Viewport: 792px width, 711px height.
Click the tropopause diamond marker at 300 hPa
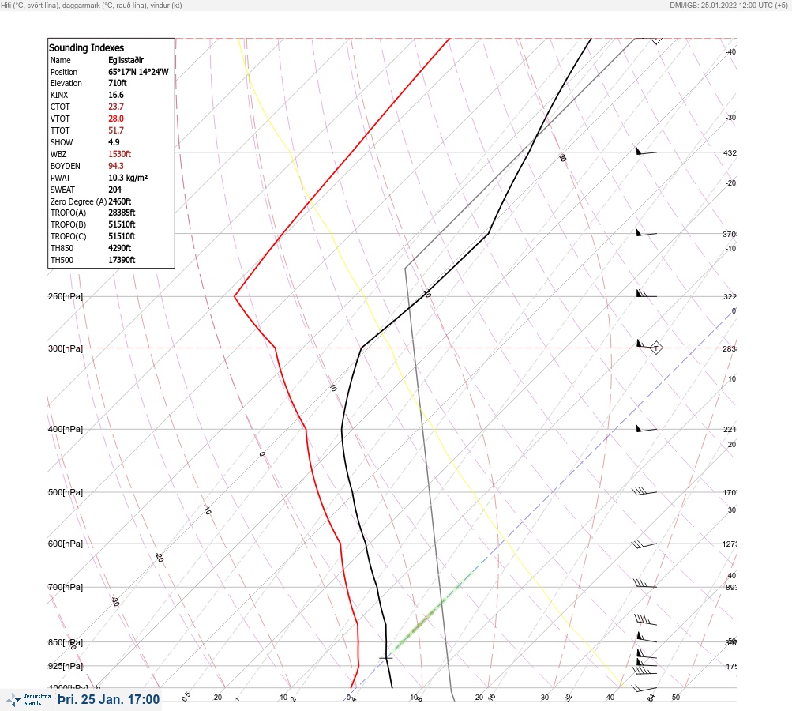pos(655,348)
